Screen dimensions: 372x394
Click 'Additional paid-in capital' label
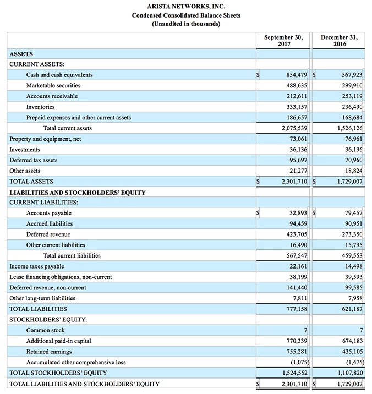[x=58, y=341]
